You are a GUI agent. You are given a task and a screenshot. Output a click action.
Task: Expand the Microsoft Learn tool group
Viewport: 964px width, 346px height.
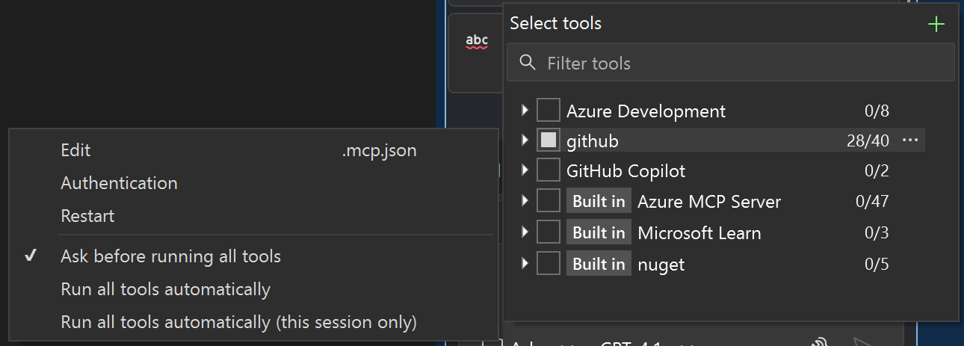(x=525, y=233)
